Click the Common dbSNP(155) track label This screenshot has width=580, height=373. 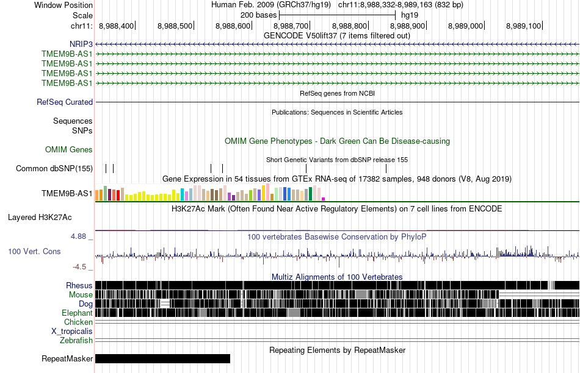[x=54, y=168]
